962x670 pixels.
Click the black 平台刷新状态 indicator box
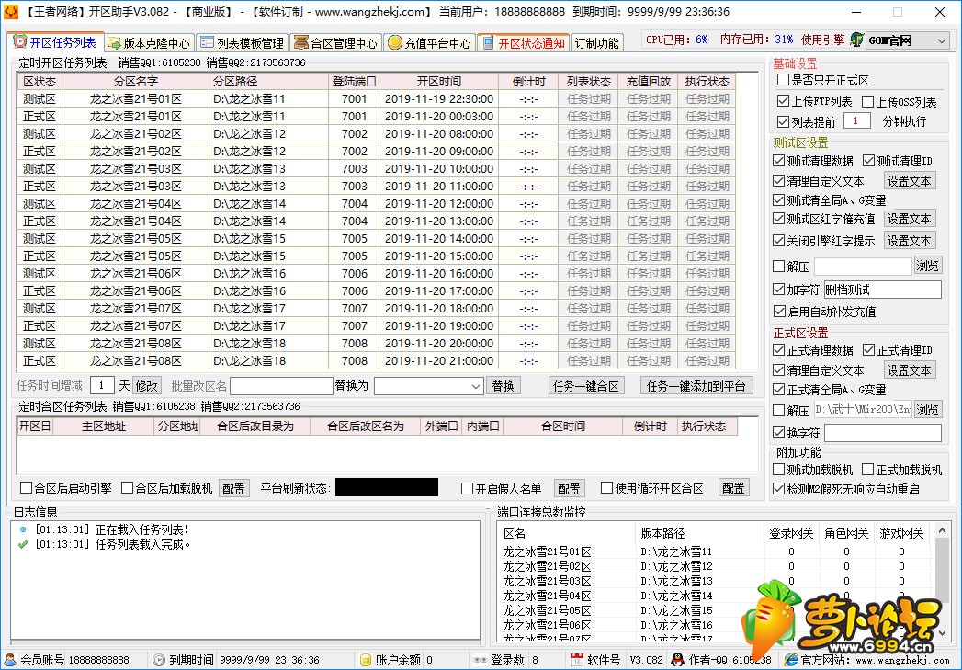(x=387, y=488)
